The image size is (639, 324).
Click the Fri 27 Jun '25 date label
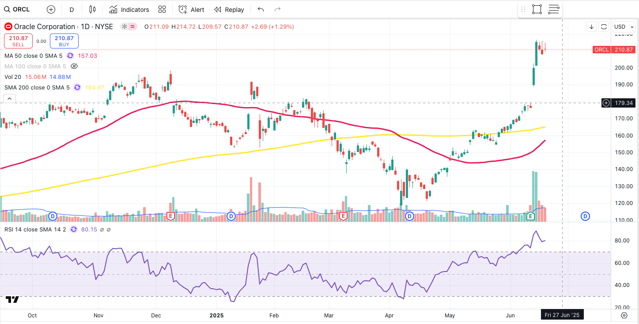pyautogui.click(x=562, y=315)
